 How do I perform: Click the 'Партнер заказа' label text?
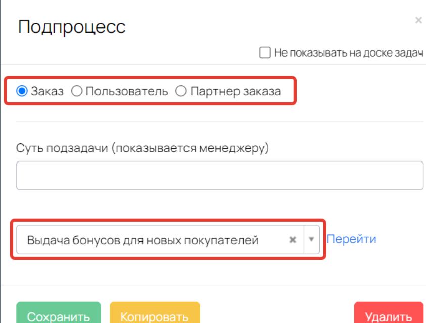pos(235,91)
